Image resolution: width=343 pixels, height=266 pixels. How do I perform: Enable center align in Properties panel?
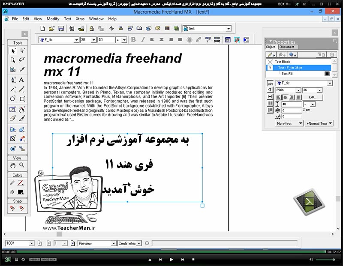(285, 97)
